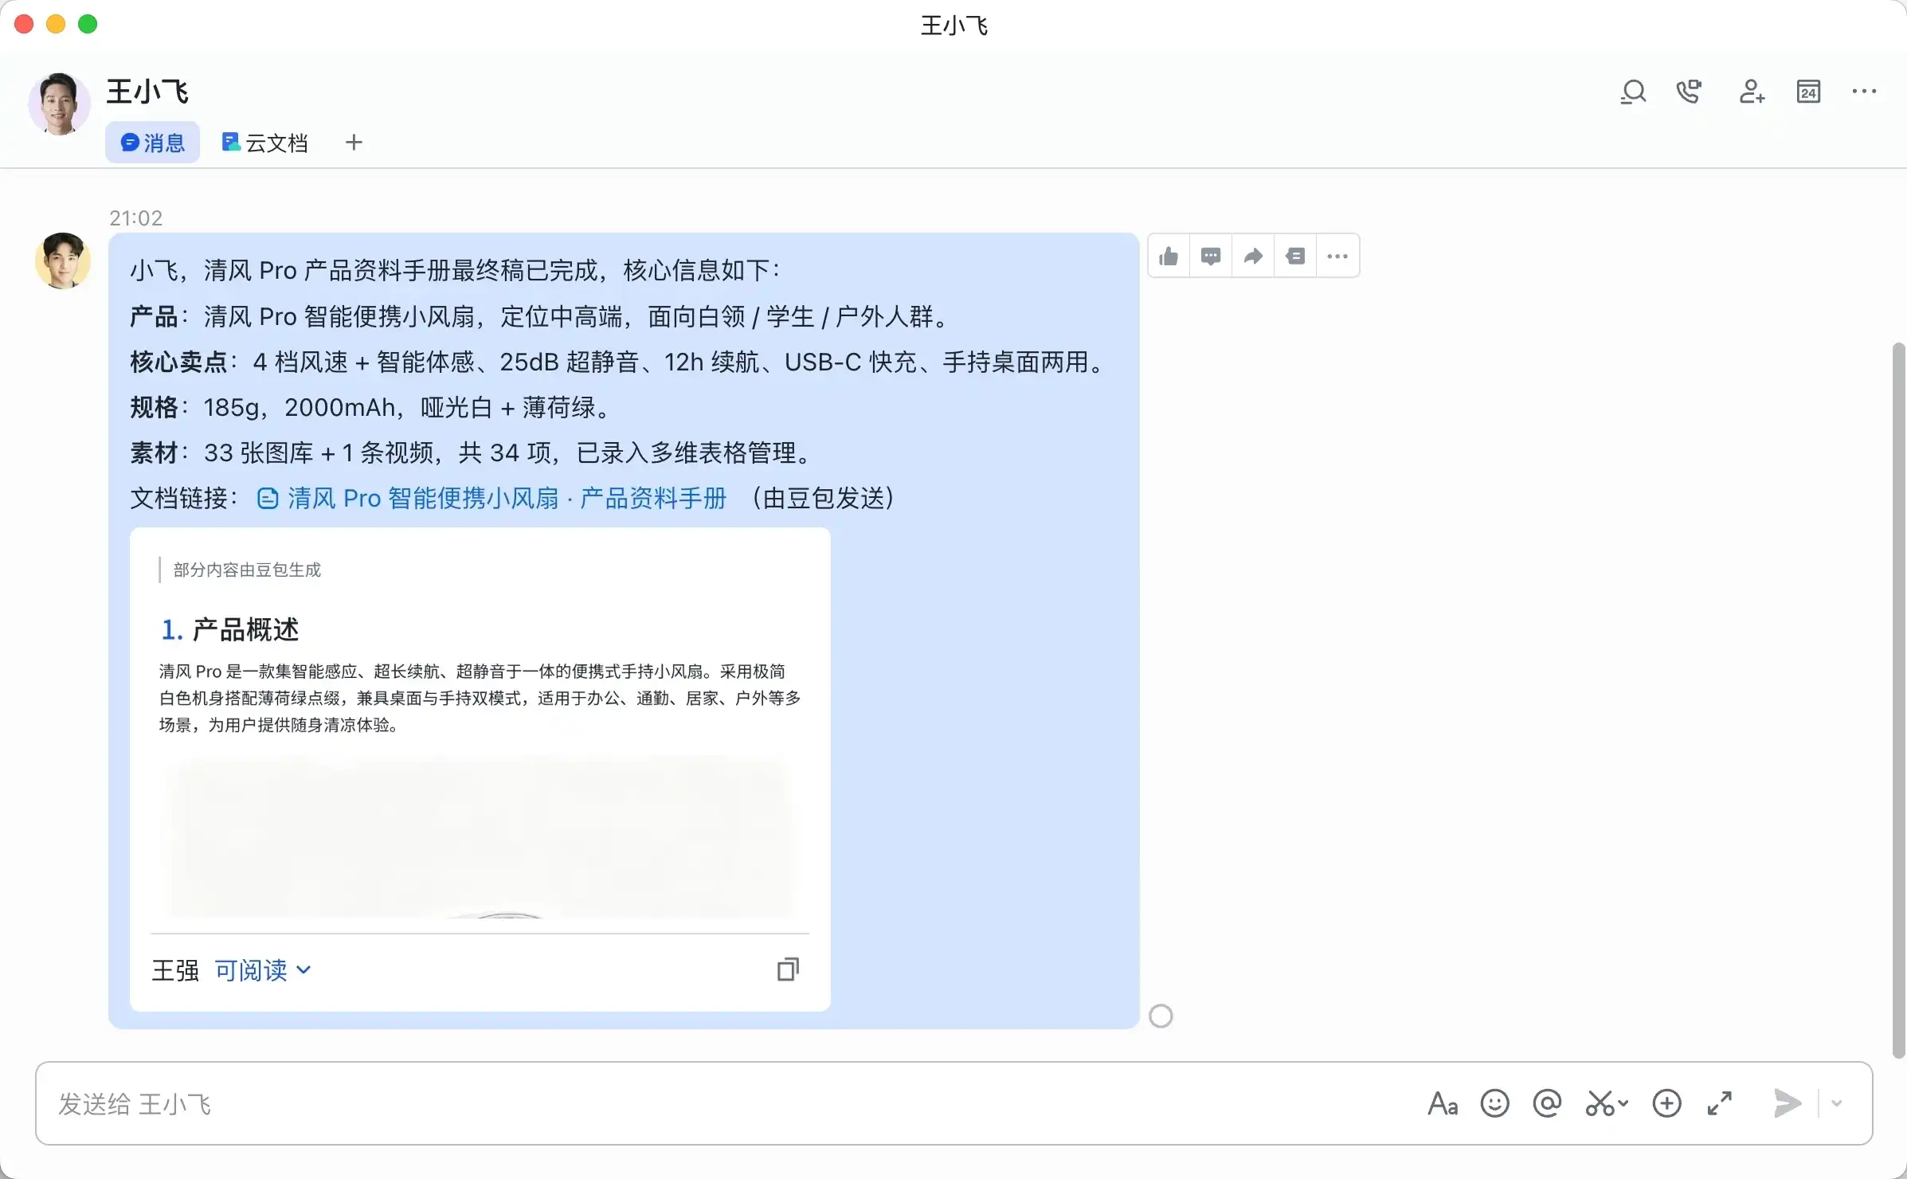This screenshot has height=1179, width=1907.
Task: Click the 1. 产品概述 heading in the preview
Action: tap(229, 630)
